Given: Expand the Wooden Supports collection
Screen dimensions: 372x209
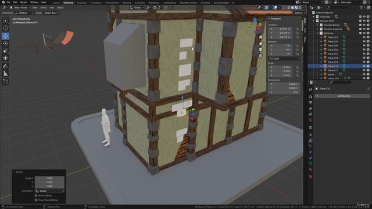Looking at the screenshot, I should 317,29.
